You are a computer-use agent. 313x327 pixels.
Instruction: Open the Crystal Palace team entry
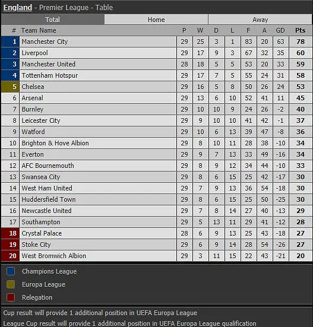(x=42, y=233)
